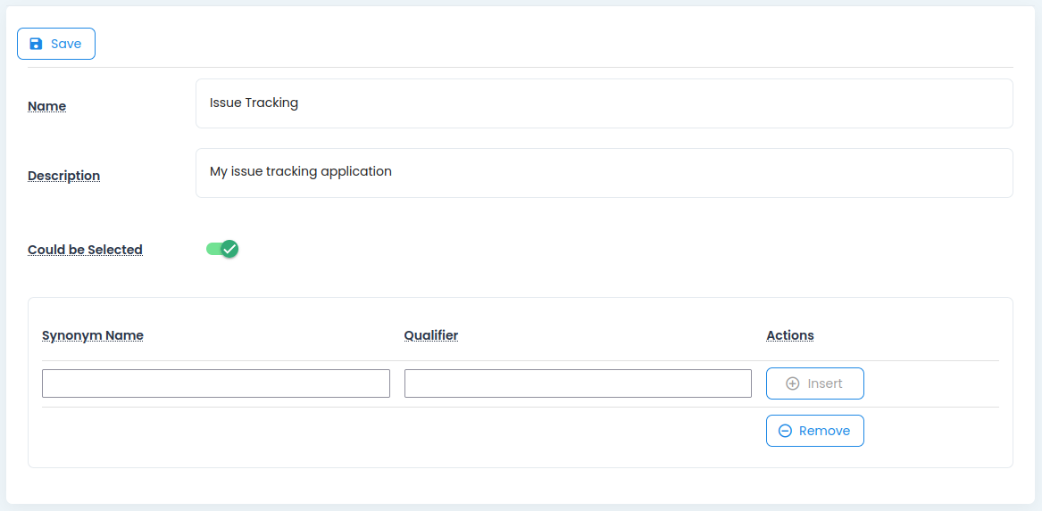Click the underlined Description label
This screenshot has width=1042, height=511.
coord(63,176)
